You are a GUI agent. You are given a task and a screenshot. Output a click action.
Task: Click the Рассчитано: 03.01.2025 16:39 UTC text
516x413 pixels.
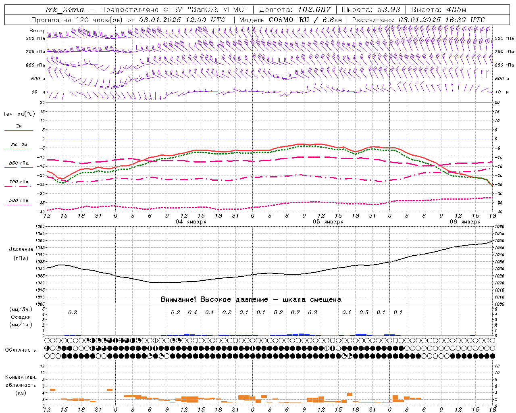pos(418,20)
